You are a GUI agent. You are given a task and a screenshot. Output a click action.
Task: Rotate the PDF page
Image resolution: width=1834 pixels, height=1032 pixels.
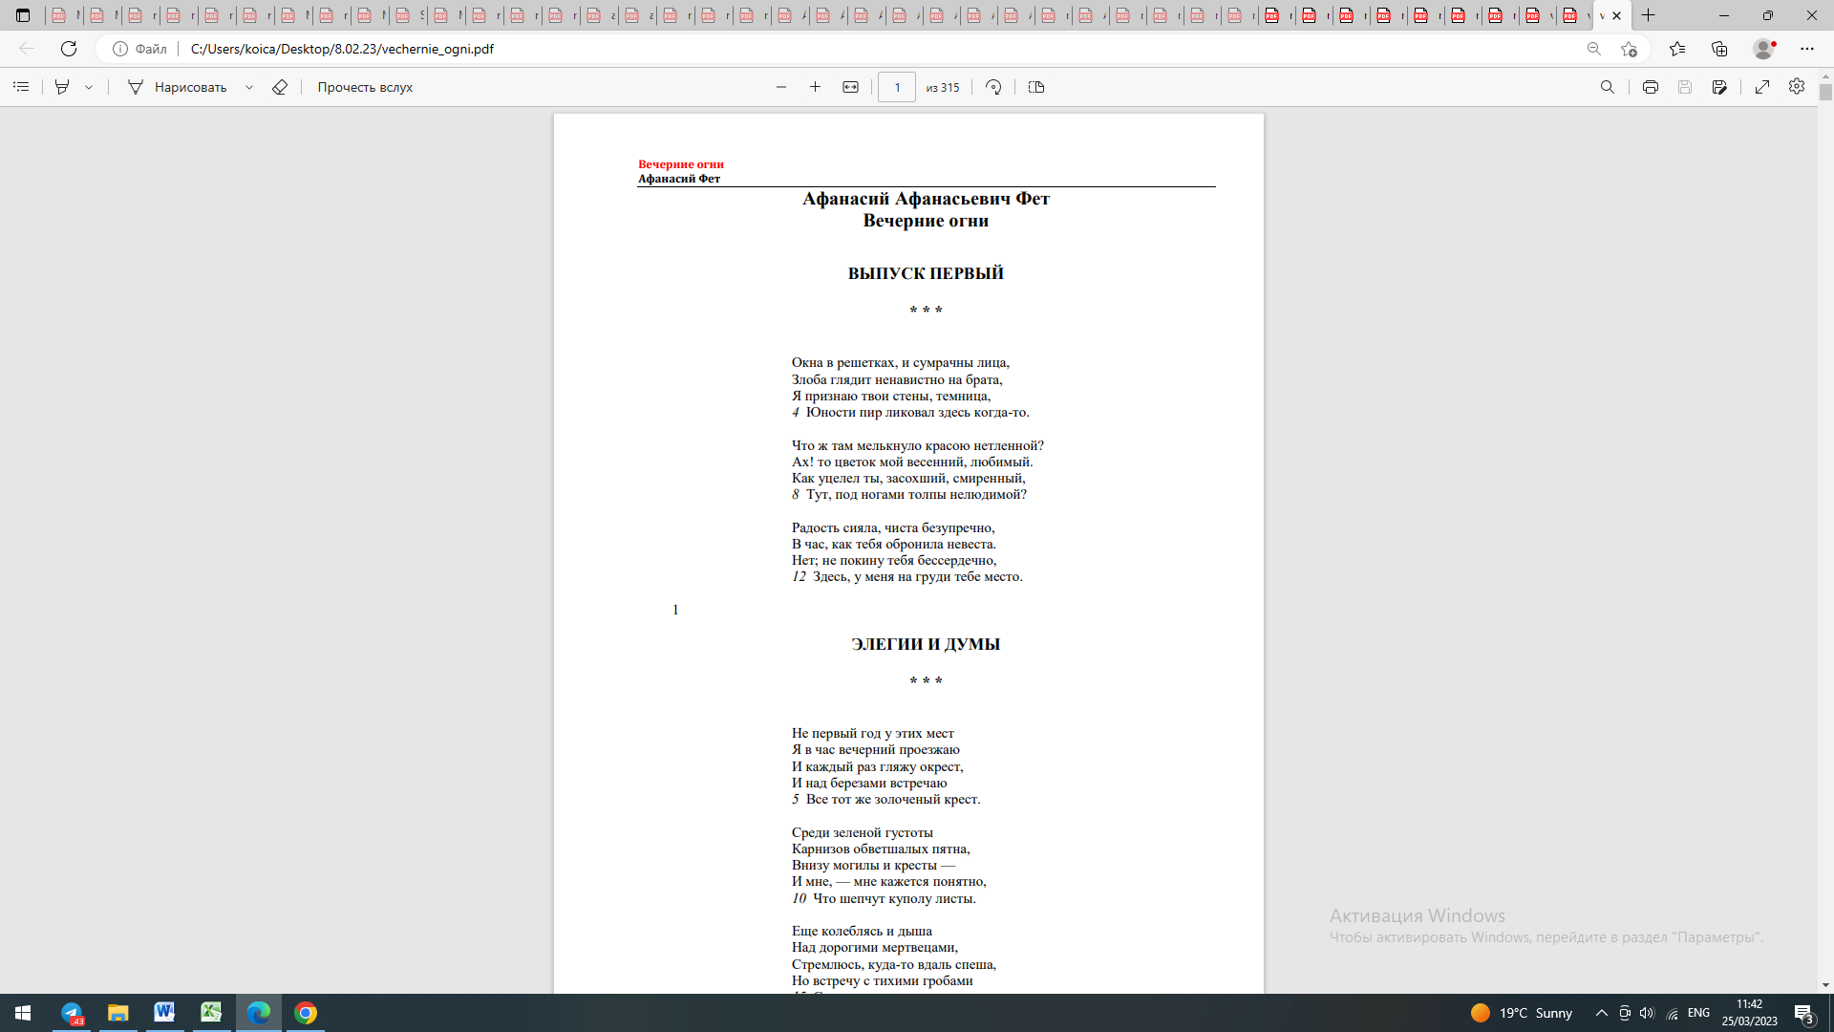(993, 87)
